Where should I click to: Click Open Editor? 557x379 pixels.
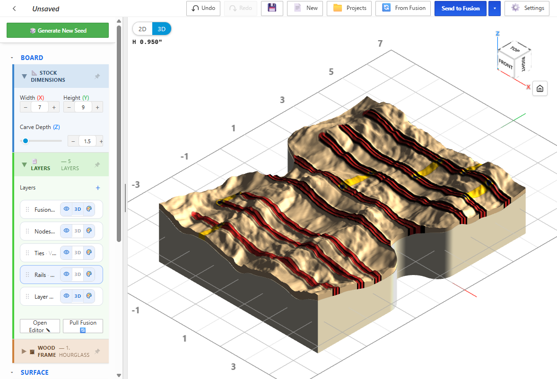(x=40, y=326)
